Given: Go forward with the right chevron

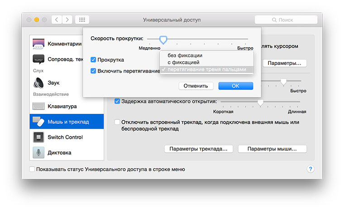Looking at the screenshot, I should [67, 20].
